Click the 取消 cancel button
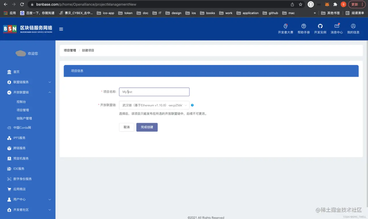This screenshot has width=368, height=219. pos(126,127)
